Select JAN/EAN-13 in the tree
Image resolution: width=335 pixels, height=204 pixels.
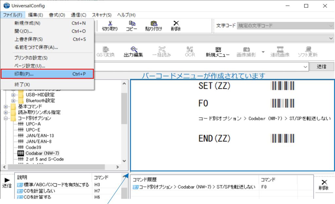pos(40,136)
